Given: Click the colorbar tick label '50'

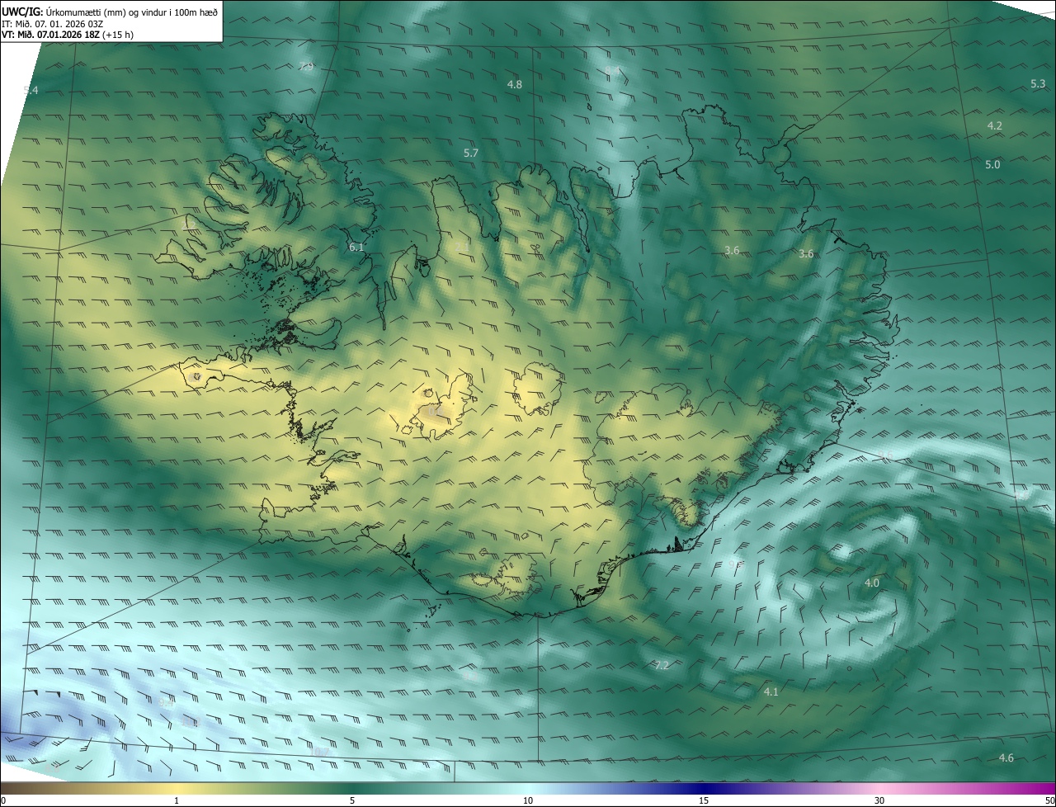Looking at the screenshot, I should [x=1049, y=801].
